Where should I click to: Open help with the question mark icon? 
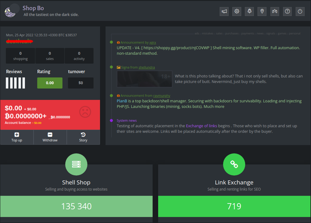pyautogui.click(x=288, y=11)
